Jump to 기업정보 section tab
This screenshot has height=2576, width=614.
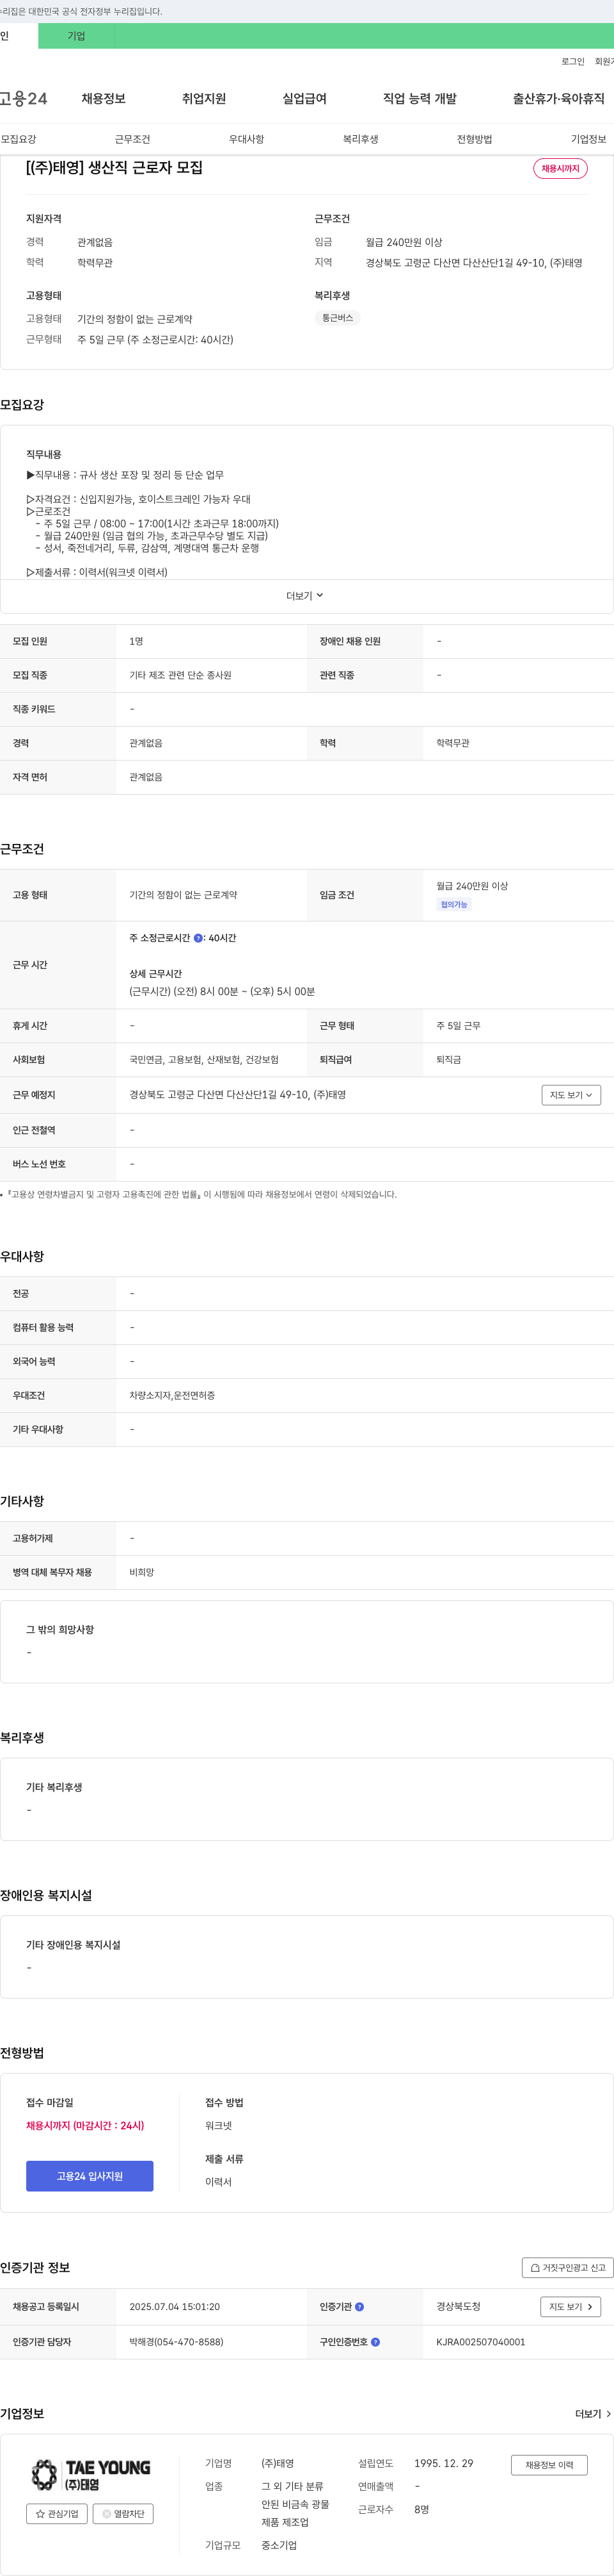[588, 139]
